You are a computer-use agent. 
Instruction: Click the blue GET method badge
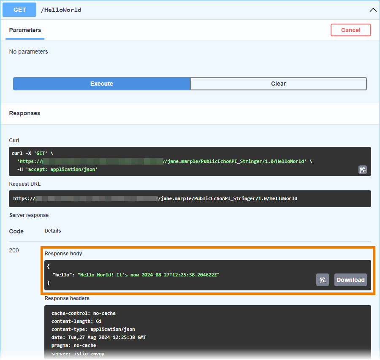pyautogui.click(x=19, y=9)
